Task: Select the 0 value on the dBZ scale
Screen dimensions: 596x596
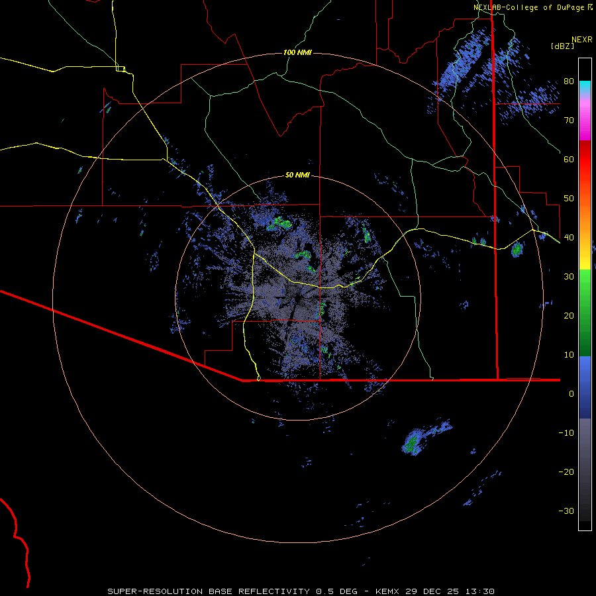Action: point(571,394)
